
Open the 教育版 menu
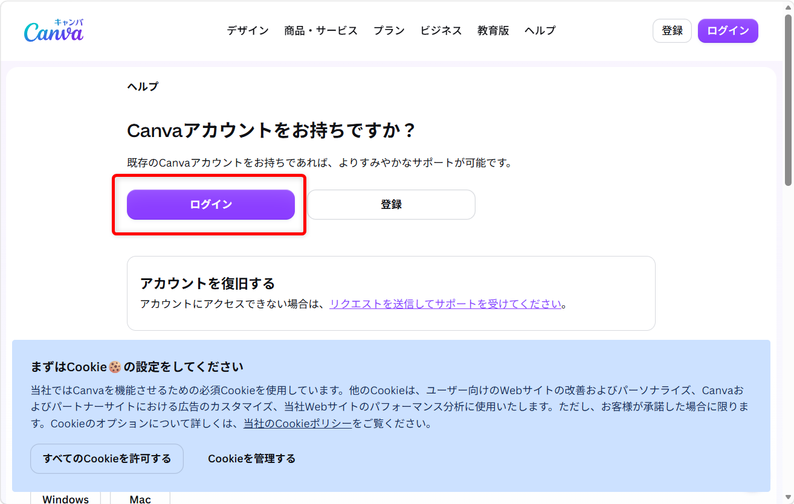click(493, 31)
